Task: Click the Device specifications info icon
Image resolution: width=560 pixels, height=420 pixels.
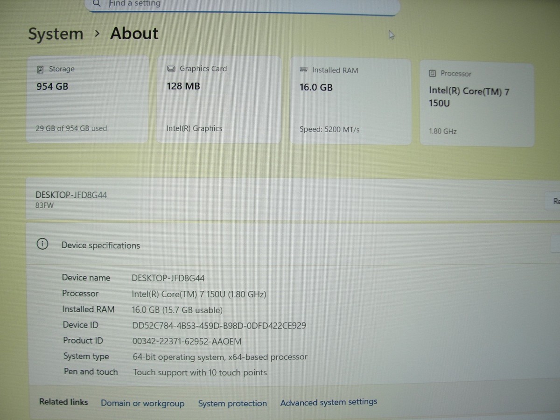Action: (42, 245)
